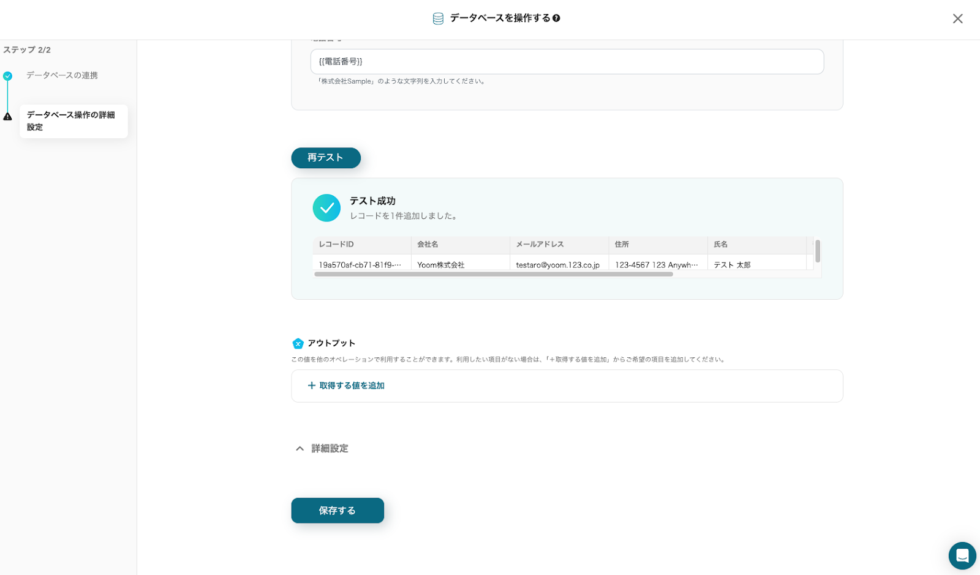
Task: Click the テスト成功 green checkmark icon
Action: 326,208
